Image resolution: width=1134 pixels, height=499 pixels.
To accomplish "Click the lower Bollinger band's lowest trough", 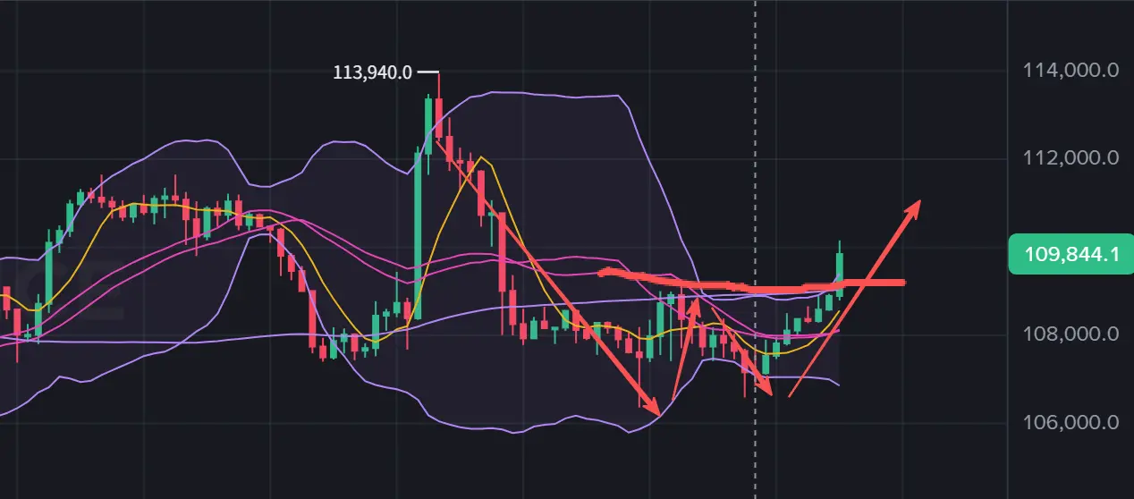I will pos(630,431).
